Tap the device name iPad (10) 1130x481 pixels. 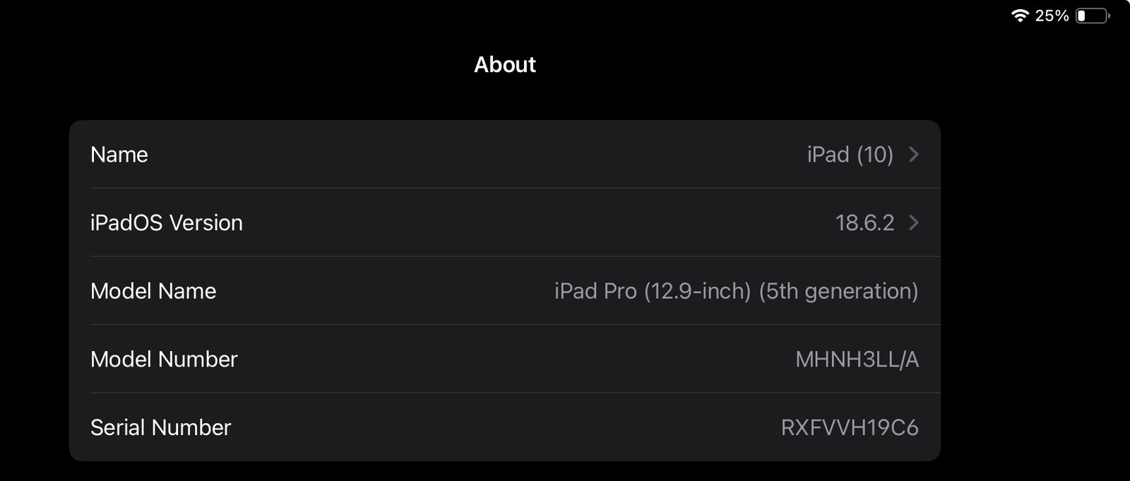pyautogui.click(x=850, y=154)
